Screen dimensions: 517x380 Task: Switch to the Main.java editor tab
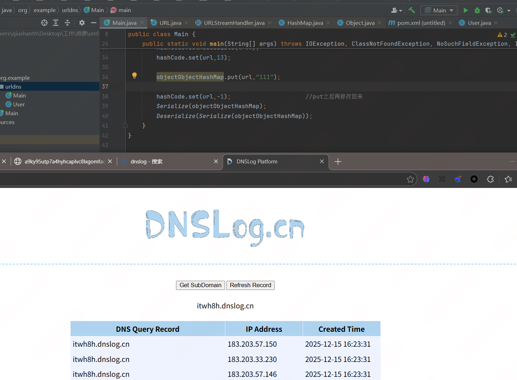(x=124, y=23)
